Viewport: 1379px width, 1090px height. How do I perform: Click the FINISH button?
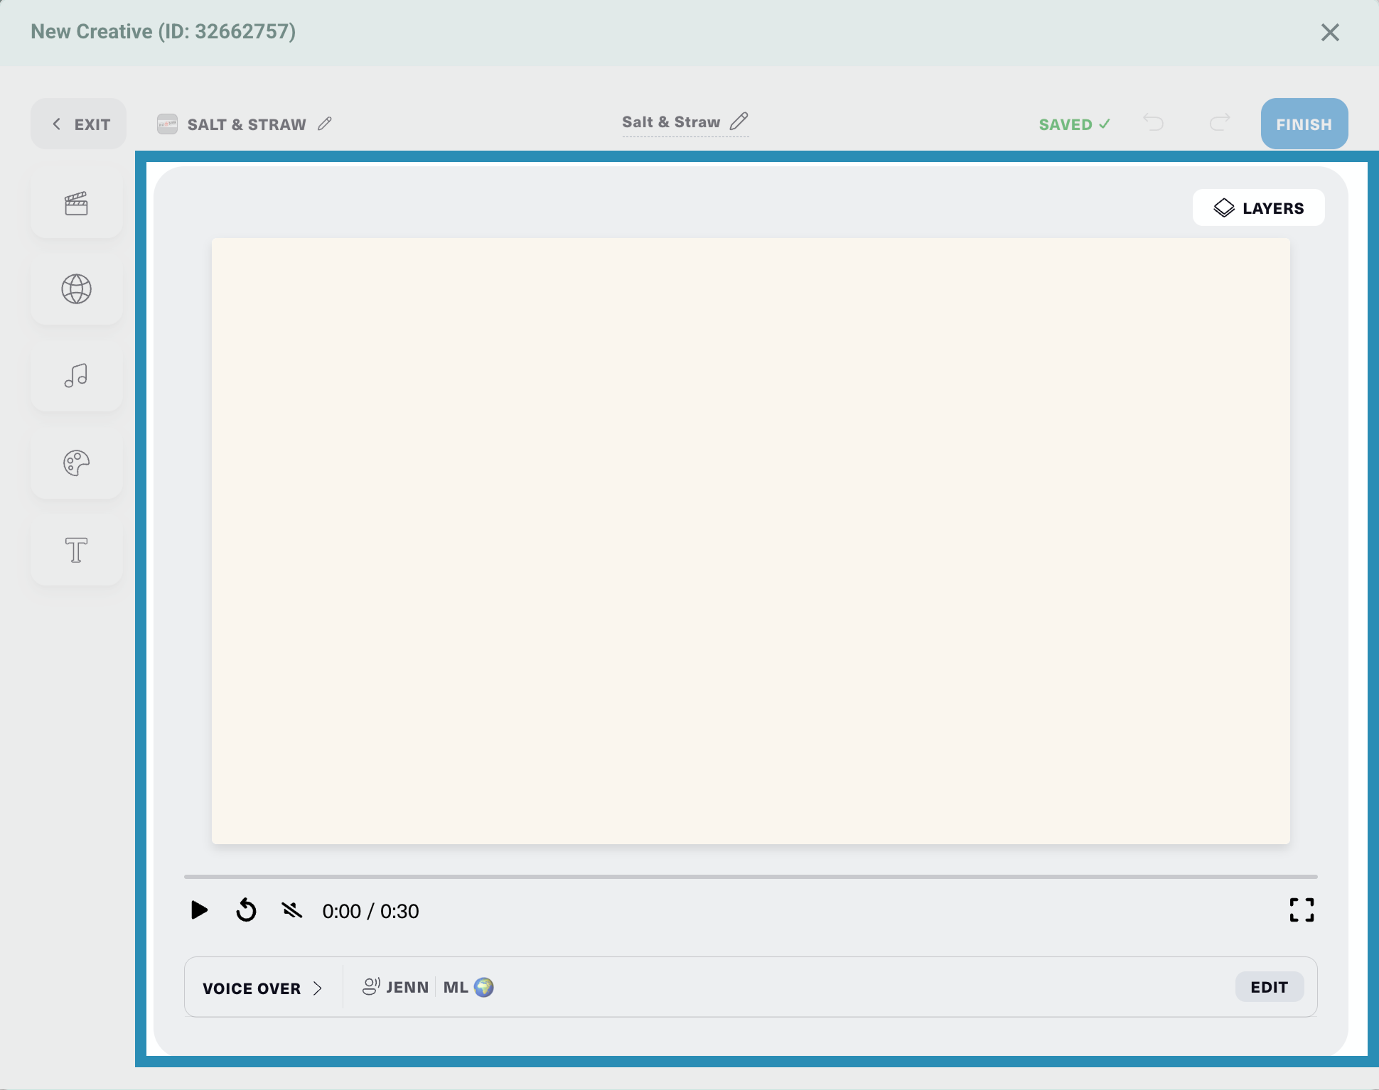coord(1304,124)
